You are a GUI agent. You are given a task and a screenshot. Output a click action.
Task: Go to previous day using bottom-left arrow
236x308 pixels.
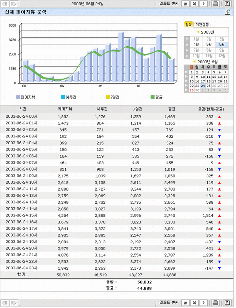(x=5, y=302)
